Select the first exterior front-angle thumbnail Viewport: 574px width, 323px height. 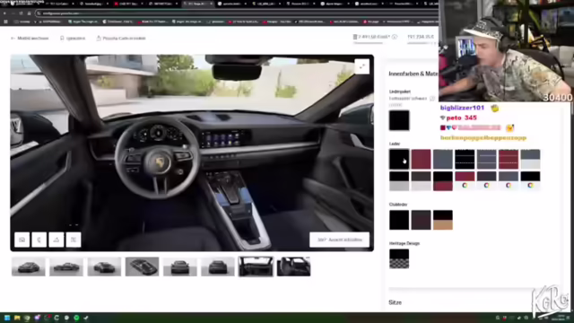[28, 266]
